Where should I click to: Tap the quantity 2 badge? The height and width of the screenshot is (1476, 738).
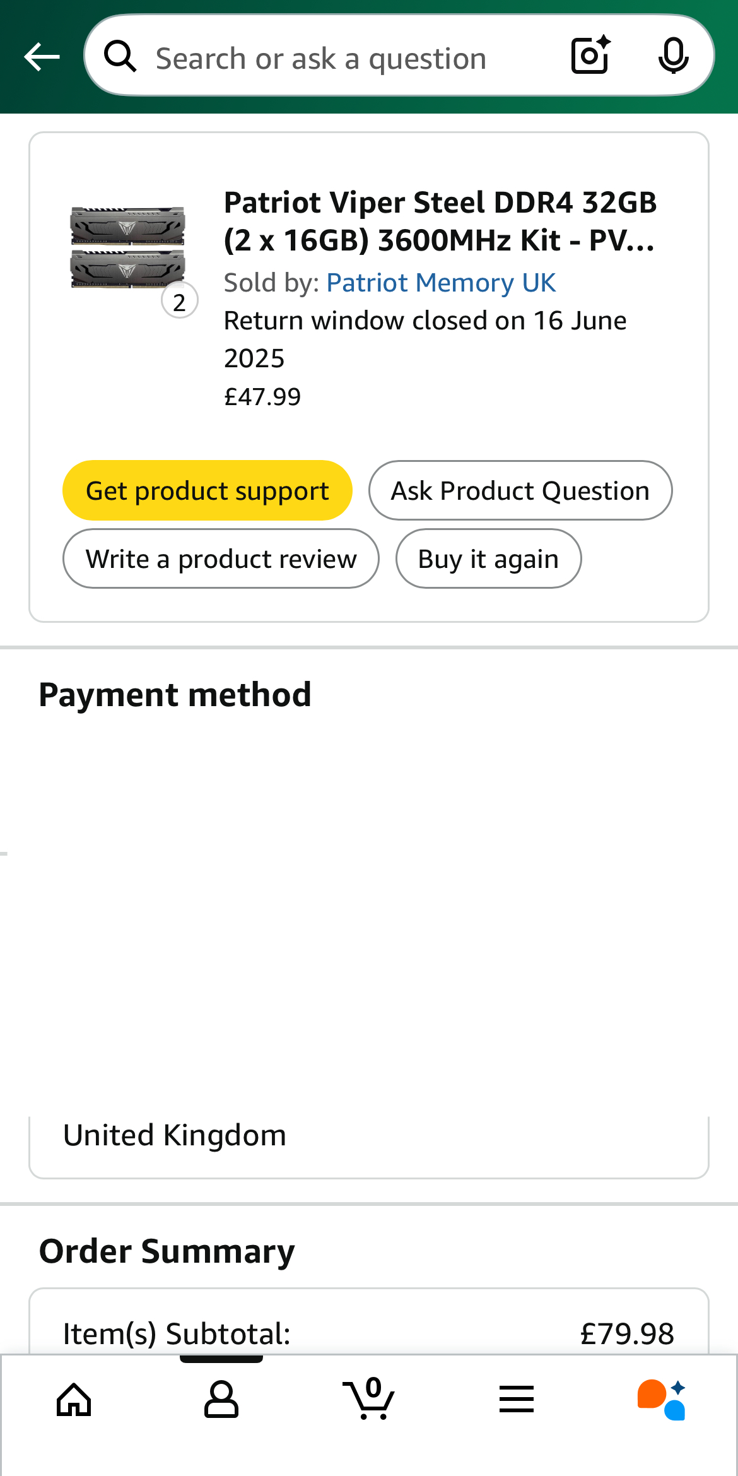[x=180, y=302]
